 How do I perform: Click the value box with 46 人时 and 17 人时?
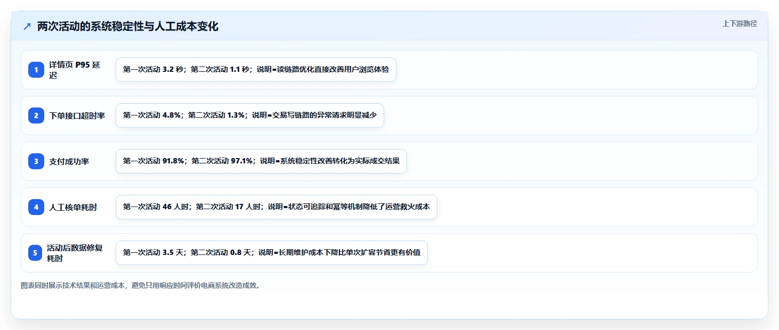pyautogui.click(x=277, y=207)
